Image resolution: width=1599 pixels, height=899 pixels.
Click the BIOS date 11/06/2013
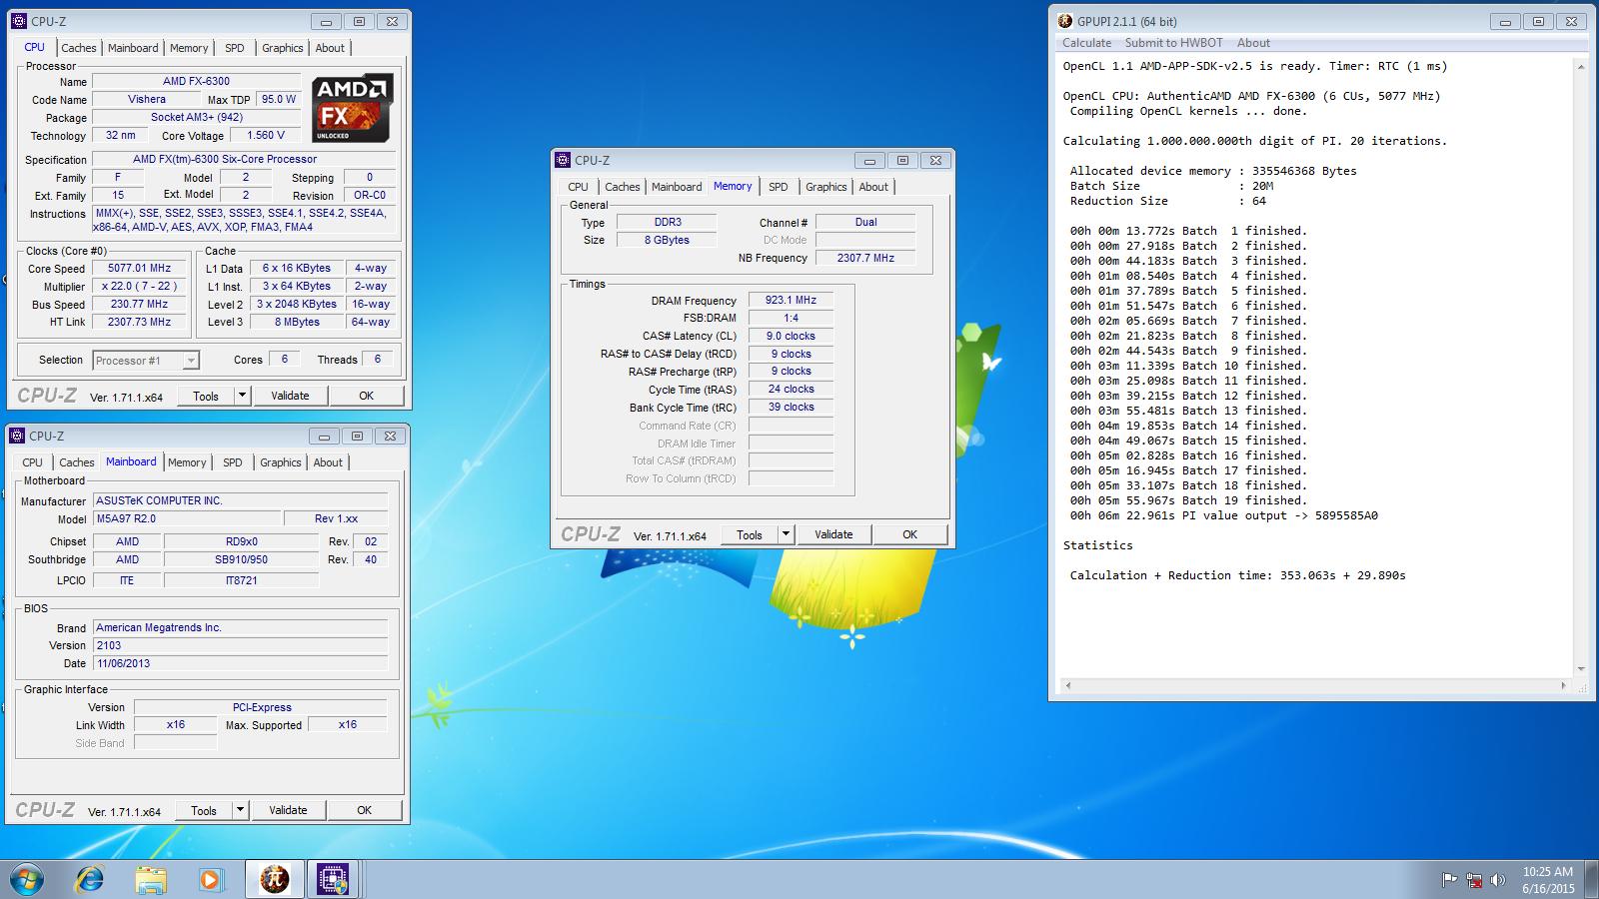coord(240,663)
